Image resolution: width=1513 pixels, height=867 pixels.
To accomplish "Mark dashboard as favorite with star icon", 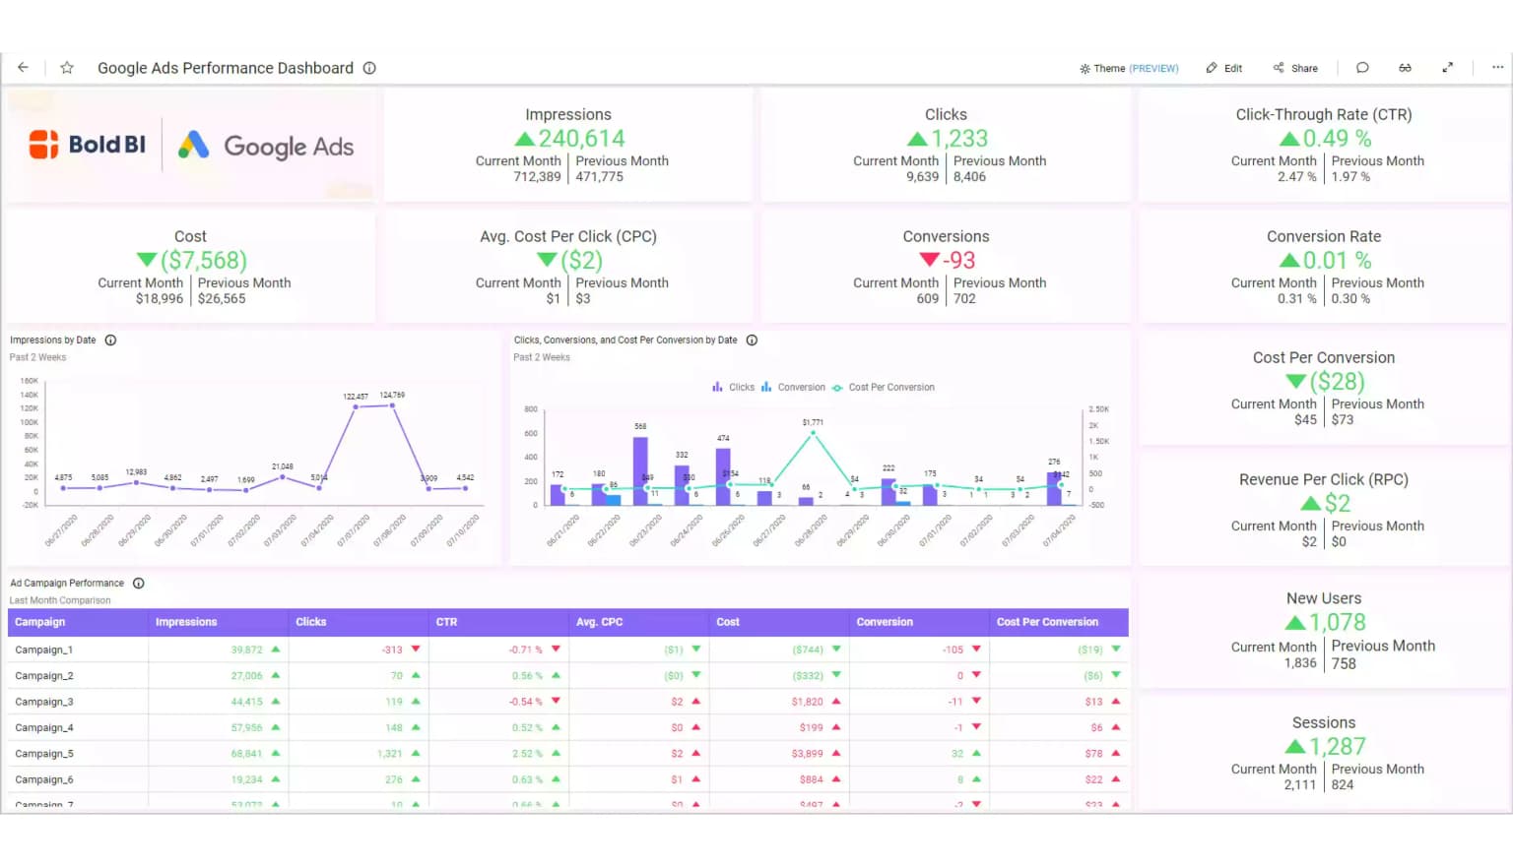I will pyautogui.click(x=67, y=68).
